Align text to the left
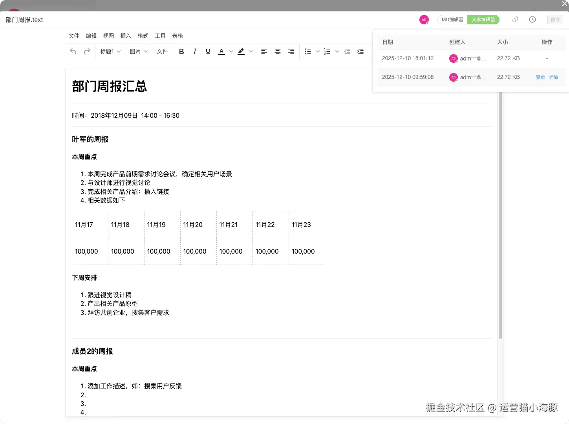 click(264, 51)
